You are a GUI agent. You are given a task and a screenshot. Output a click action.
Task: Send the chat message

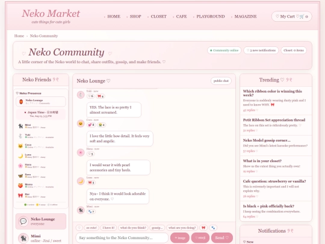221,237
